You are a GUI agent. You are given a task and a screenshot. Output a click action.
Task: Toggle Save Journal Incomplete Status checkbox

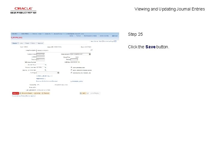[71, 70]
